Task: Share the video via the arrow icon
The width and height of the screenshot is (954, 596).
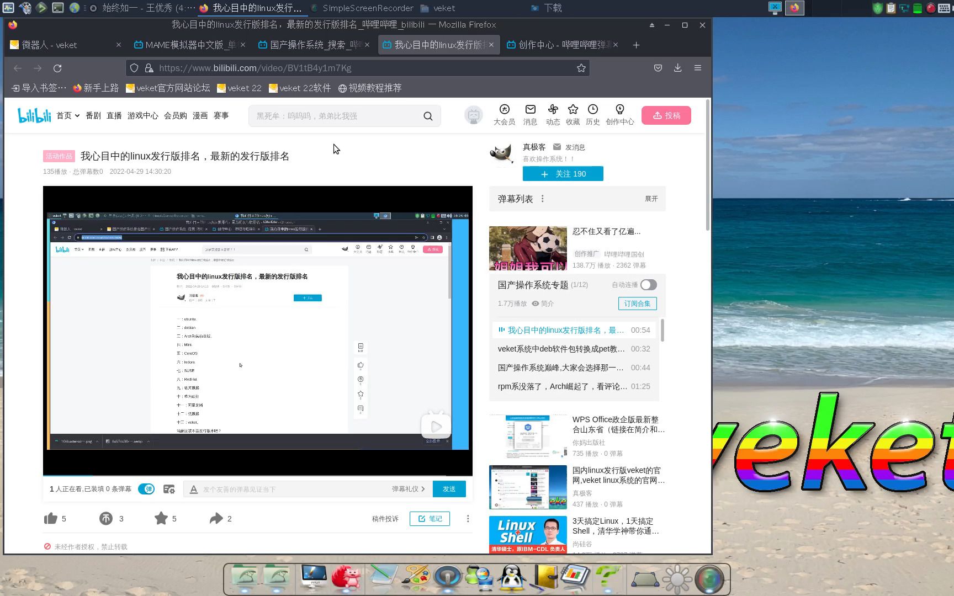Action: click(216, 518)
